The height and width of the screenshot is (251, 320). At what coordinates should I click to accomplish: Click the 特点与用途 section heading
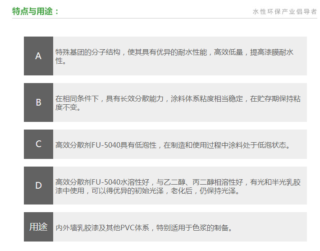35,11
